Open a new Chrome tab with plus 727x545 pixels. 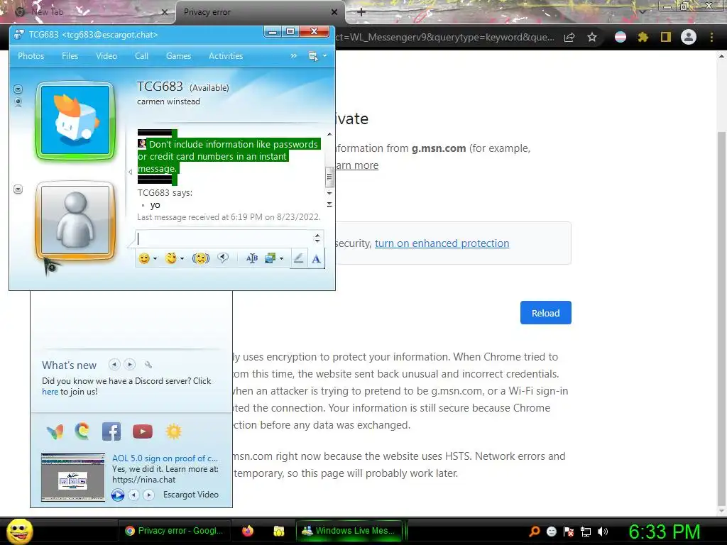pyautogui.click(x=361, y=12)
